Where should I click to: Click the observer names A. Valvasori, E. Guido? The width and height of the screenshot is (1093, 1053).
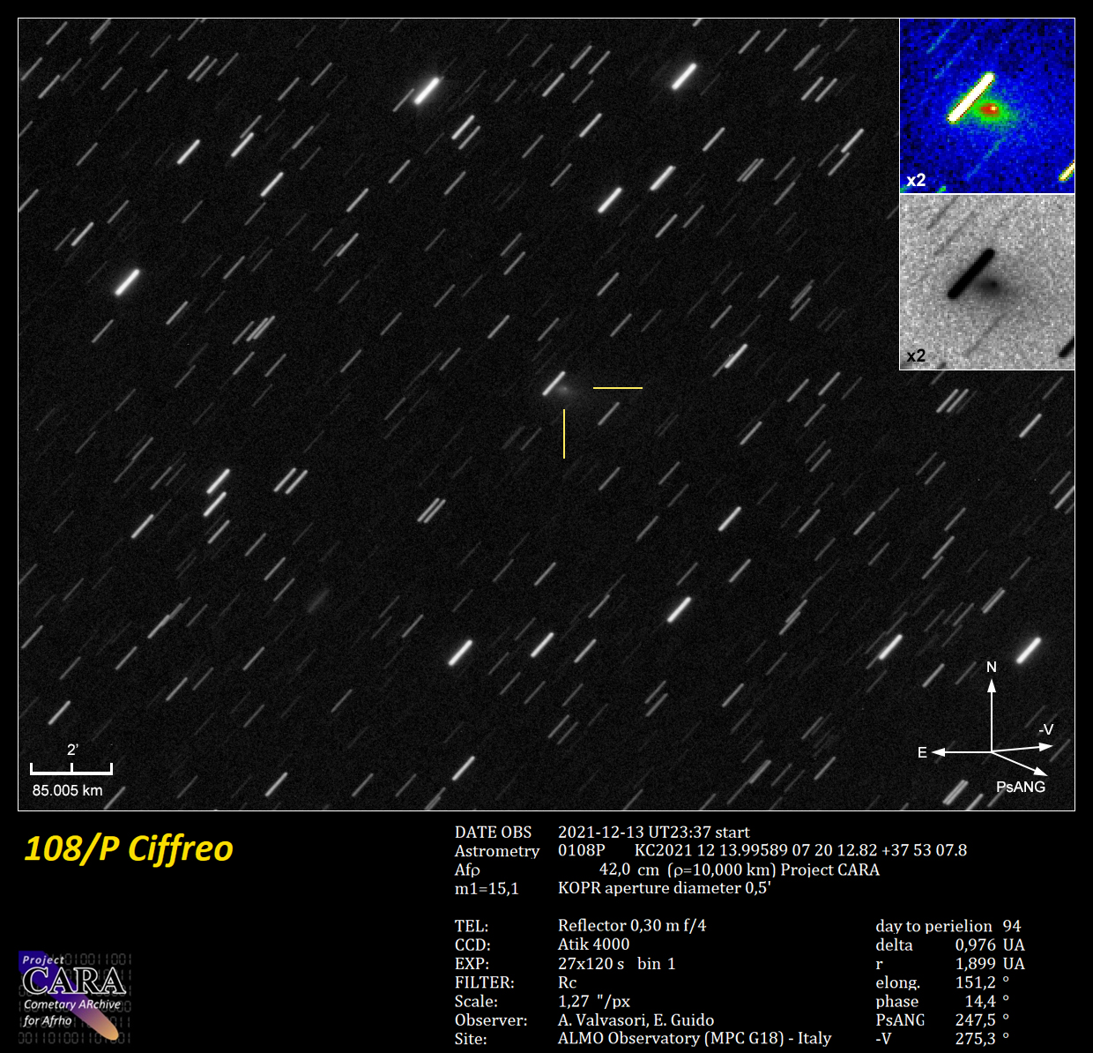636,1019
